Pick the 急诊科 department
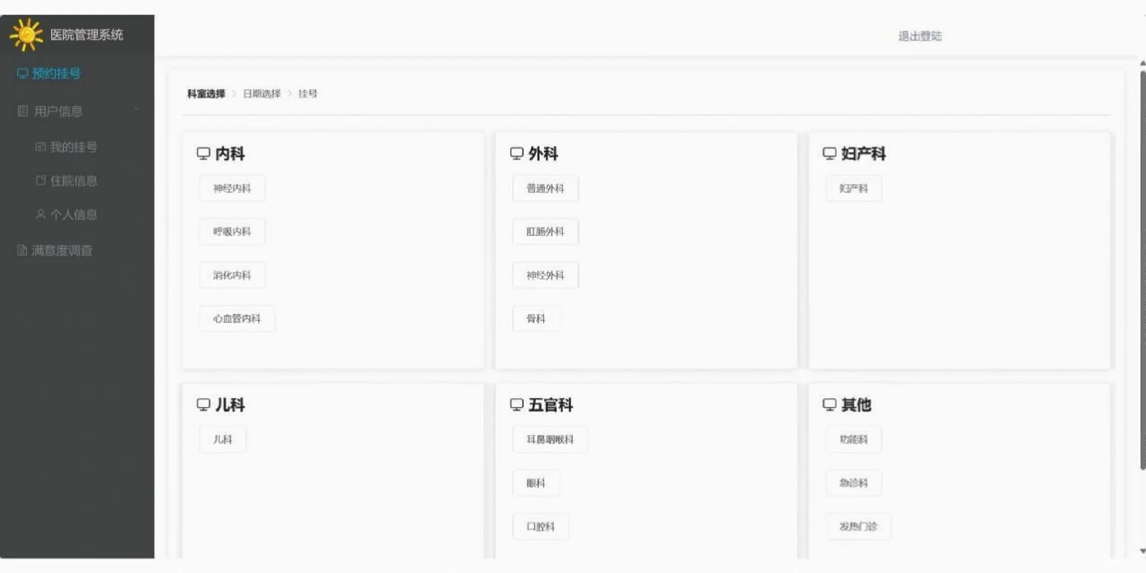This screenshot has width=1146, height=573. pos(853,483)
